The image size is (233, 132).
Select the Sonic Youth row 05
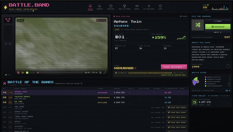tap(95, 112)
